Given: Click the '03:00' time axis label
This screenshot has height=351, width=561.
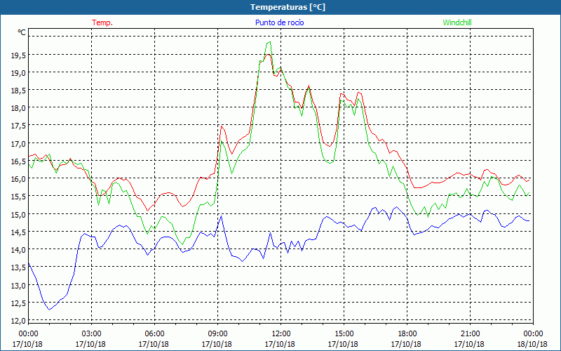Looking at the screenshot, I should tap(91, 334).
